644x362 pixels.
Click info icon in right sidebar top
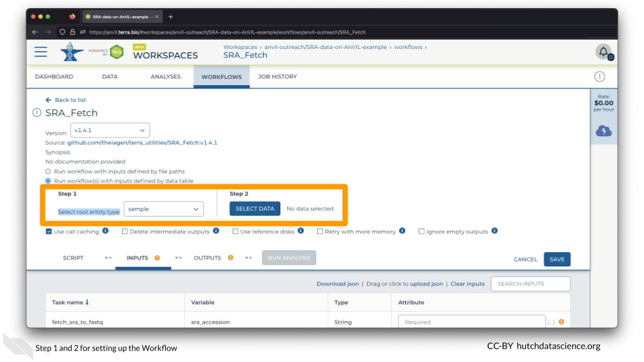(x=600, y=76)
